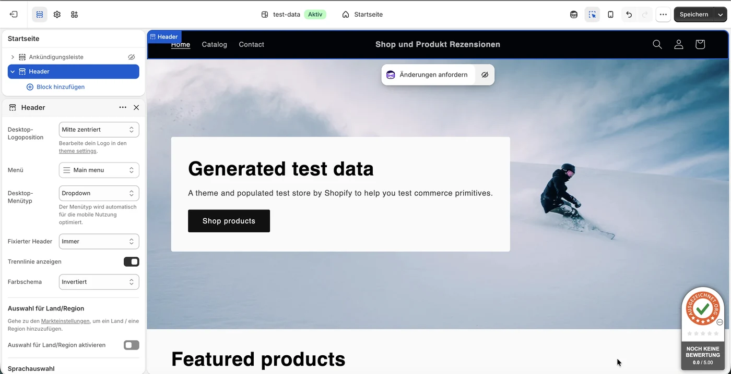Open the Startseite page selector
Screen dimensions: 731x374
[x=362, y=15]
